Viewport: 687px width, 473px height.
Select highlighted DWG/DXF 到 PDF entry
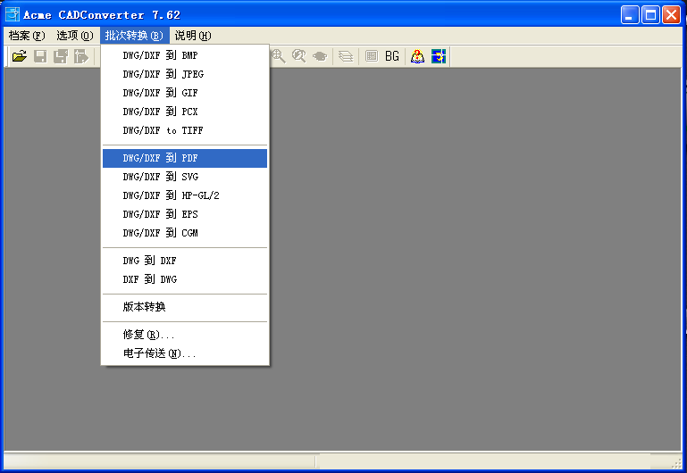pyautogui.click(x=185, y=158)
